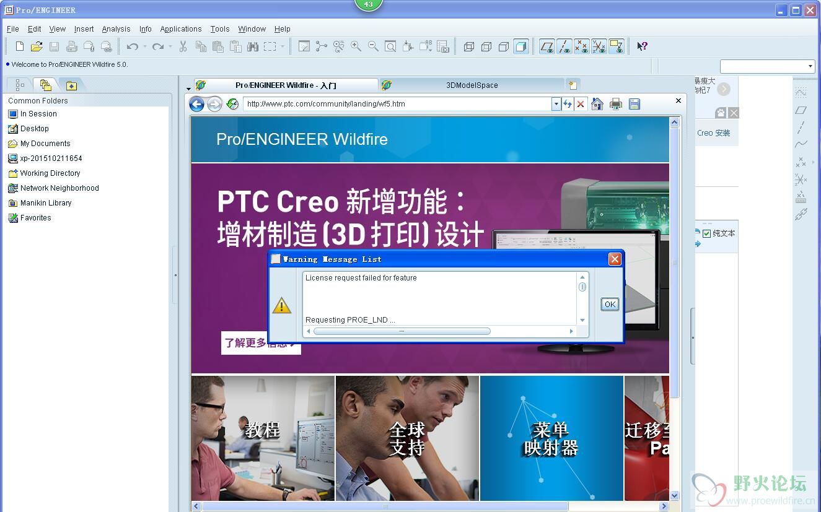Screen dimensions: 821x512
Task: Open the Applications menu
Action: click(x=181, y=29)
